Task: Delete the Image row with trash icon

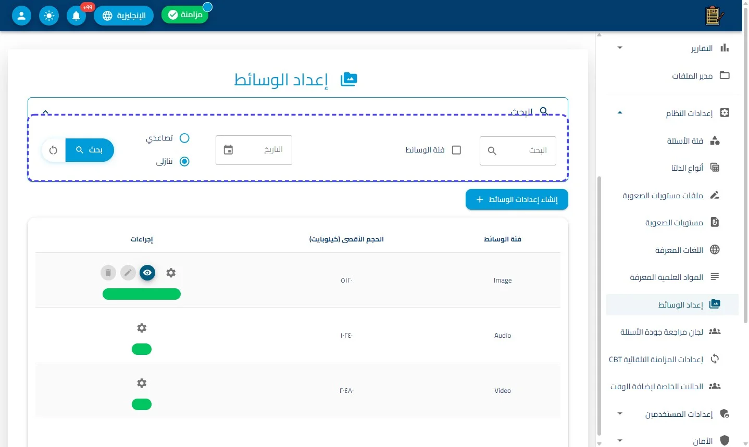Action: 108,273
